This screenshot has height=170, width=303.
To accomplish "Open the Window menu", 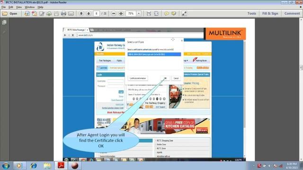I will pyautogui.click(x=29, y=7).
